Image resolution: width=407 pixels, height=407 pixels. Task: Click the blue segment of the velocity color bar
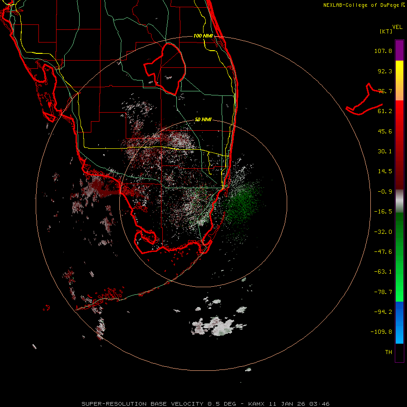[x=399, y=322]
